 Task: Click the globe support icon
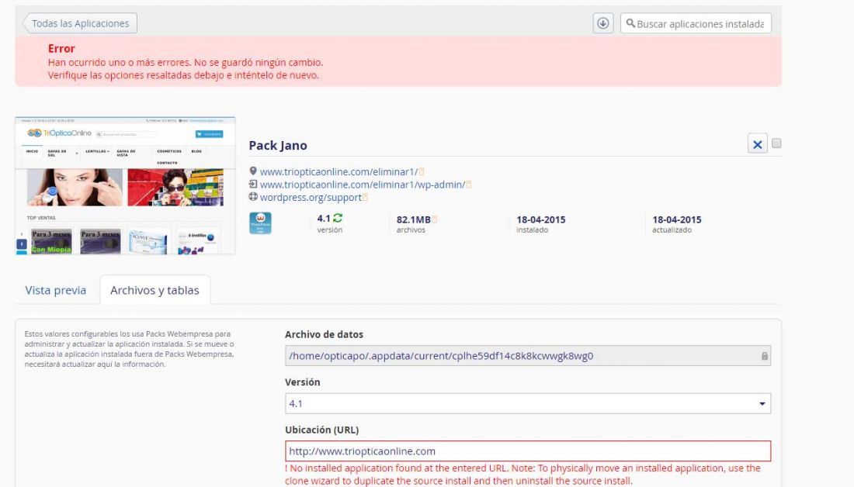[253, 197]
